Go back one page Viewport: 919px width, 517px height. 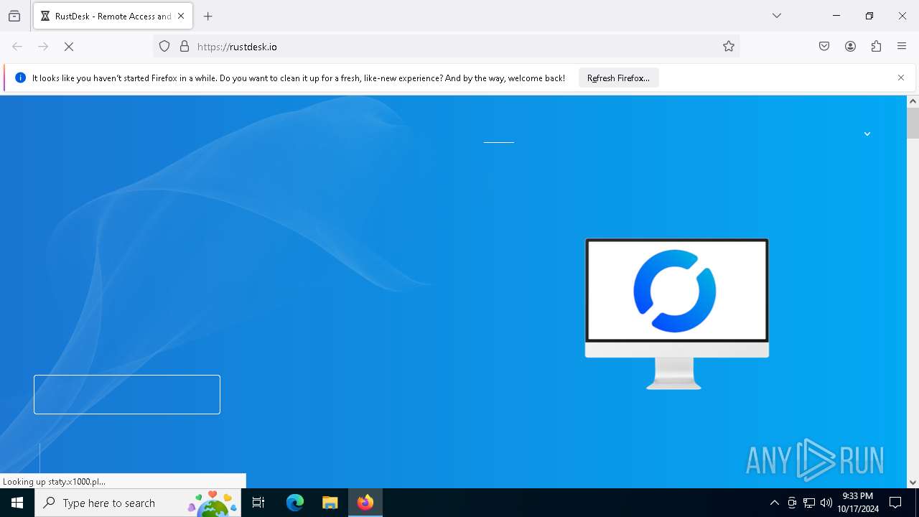click(17, 46)
